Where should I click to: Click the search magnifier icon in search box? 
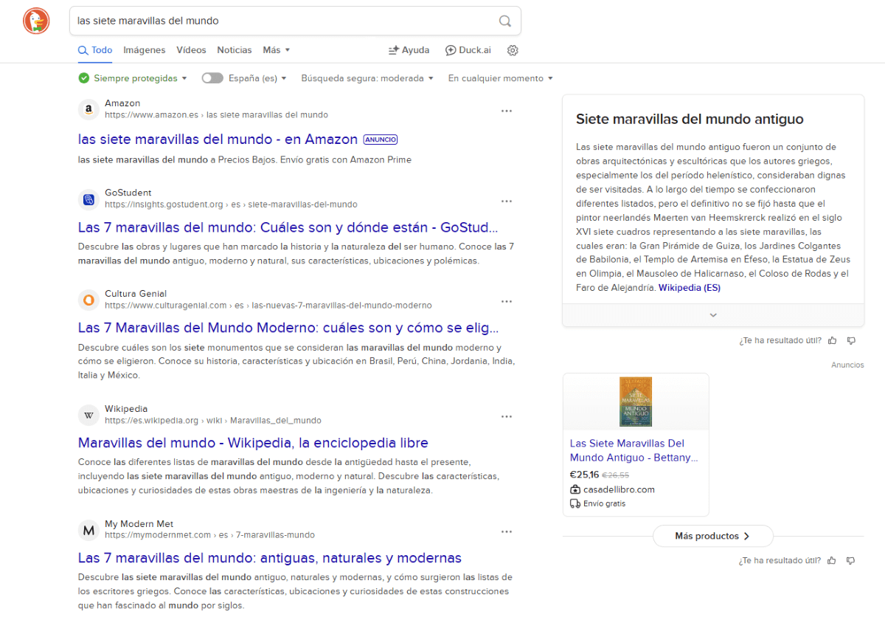505,21
